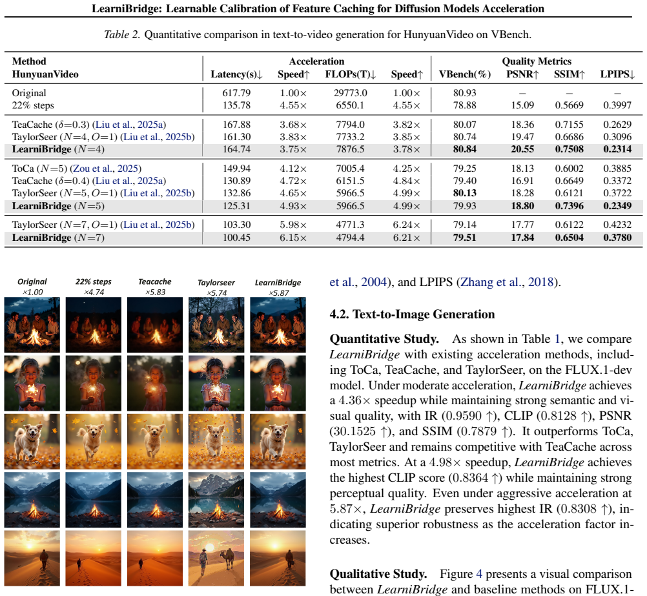The height and width of the screenshot is (596, 647).
Task: Click the bold VBench value '80.13'
Action: tap(465, 193)
